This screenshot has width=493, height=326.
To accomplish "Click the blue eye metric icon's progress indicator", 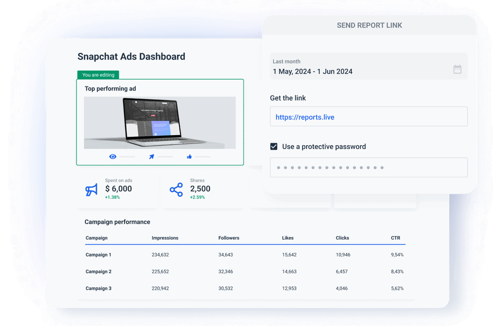I will (128, 157).
